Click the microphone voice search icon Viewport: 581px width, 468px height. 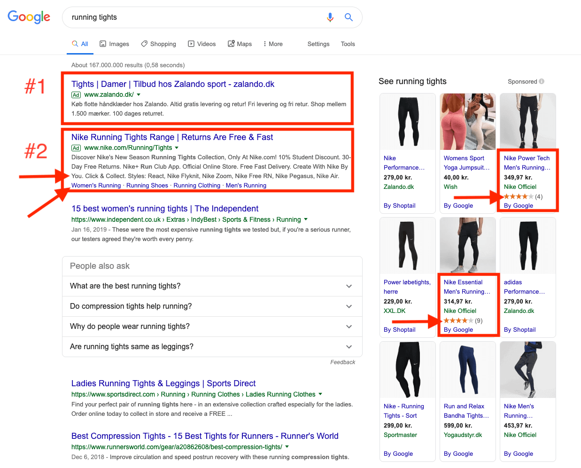[x=330, y=17]
